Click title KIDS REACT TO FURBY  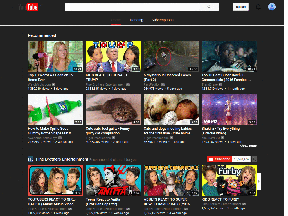pyautogui.click(x=220, y=199)
